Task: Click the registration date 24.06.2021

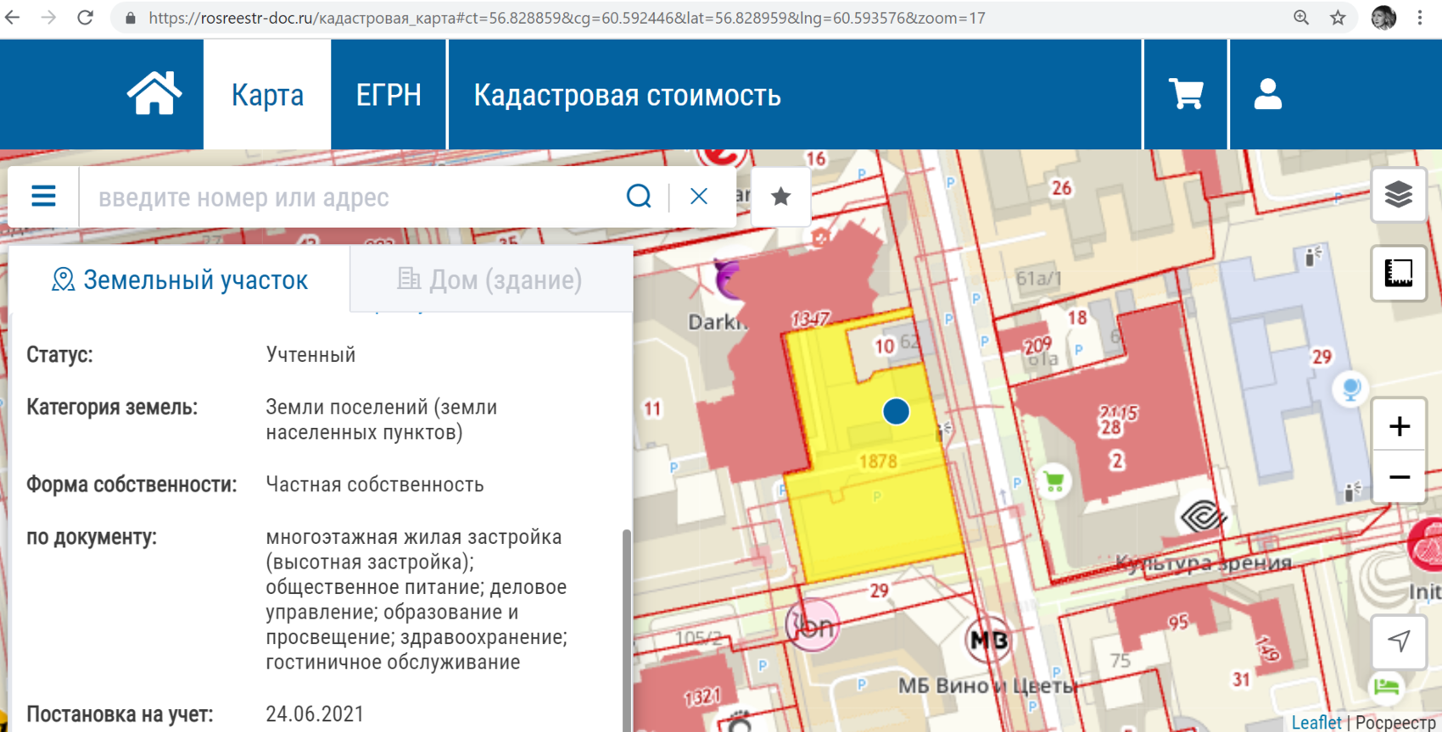Action: pos(315,714)
